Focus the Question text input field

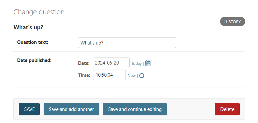pyautogui.click(x=127, y=43)
